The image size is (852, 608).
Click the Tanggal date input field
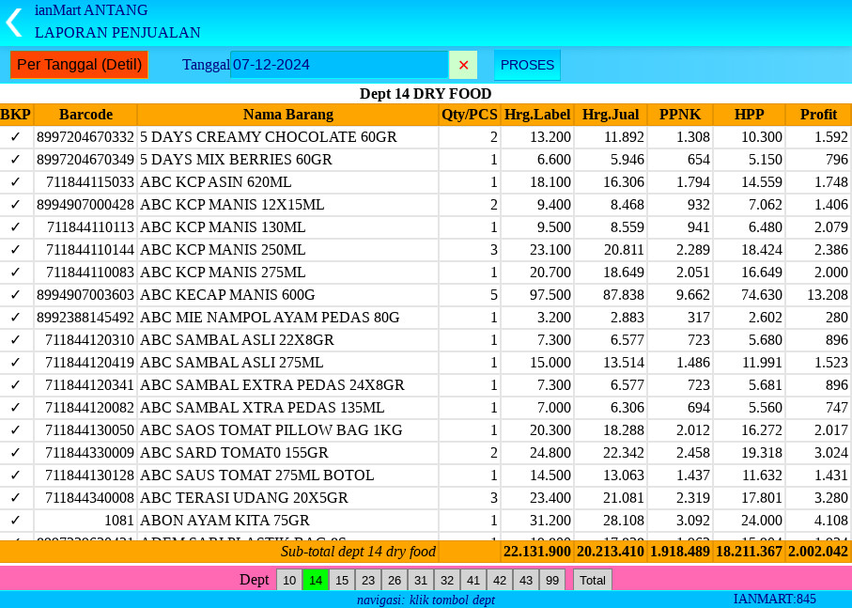point(338,65)
